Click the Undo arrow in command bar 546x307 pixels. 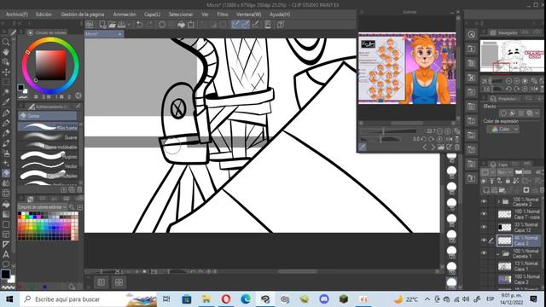pos(140,25)
